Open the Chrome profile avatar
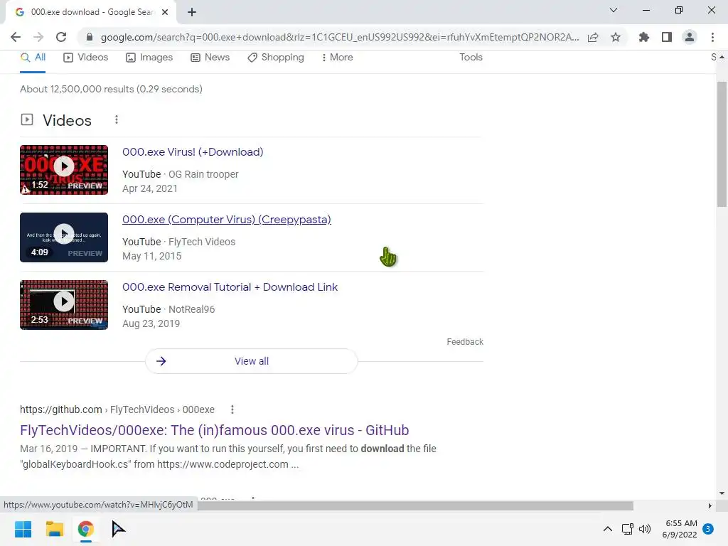 click(x=690, y=37)
